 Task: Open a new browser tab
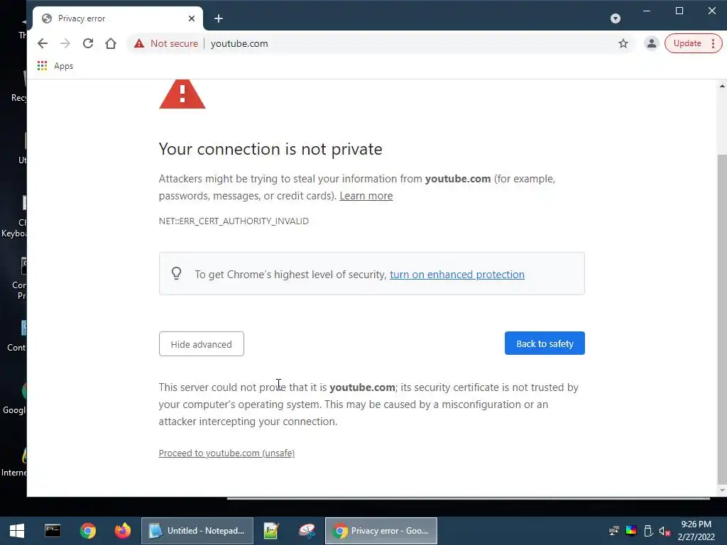tap(219, 18)
